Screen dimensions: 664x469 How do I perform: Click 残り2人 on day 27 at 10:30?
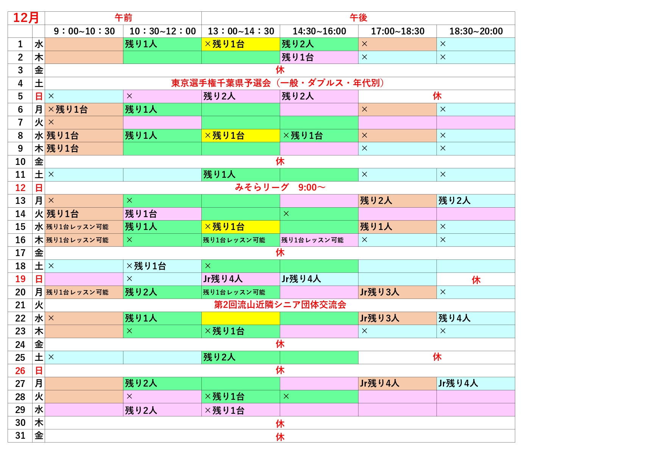click(x=141, y=384)
